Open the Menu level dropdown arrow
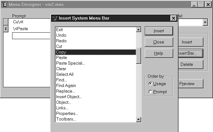Viewport: 213px width, 132px height. (x=205, y=22)
